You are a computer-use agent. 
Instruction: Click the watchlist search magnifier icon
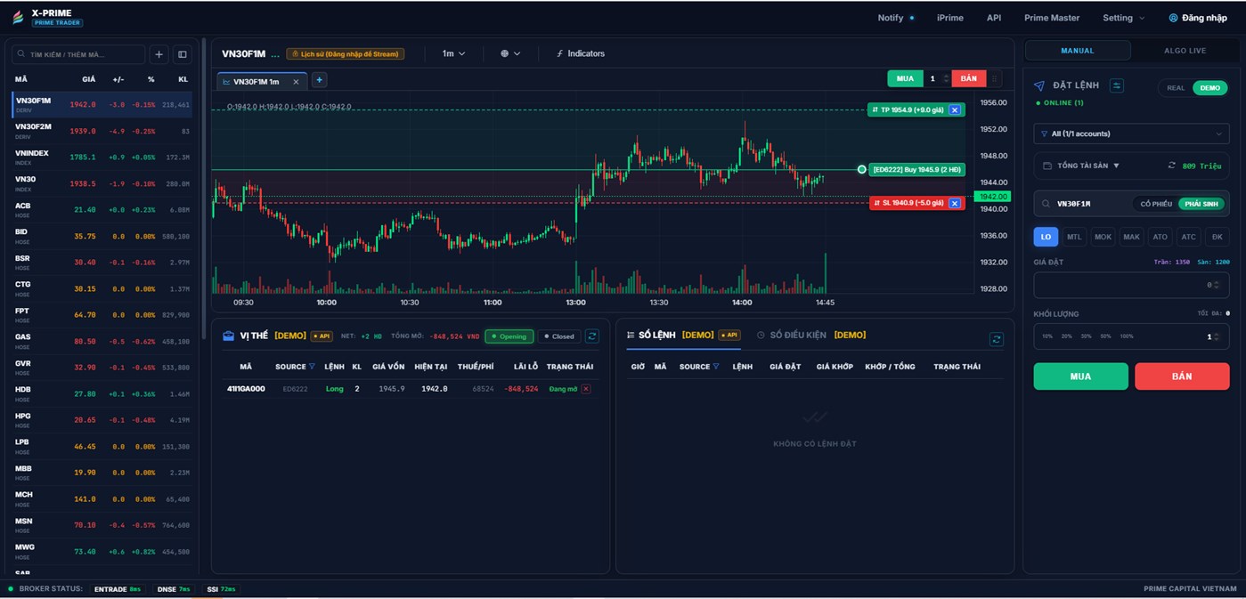tap(22, 54)
